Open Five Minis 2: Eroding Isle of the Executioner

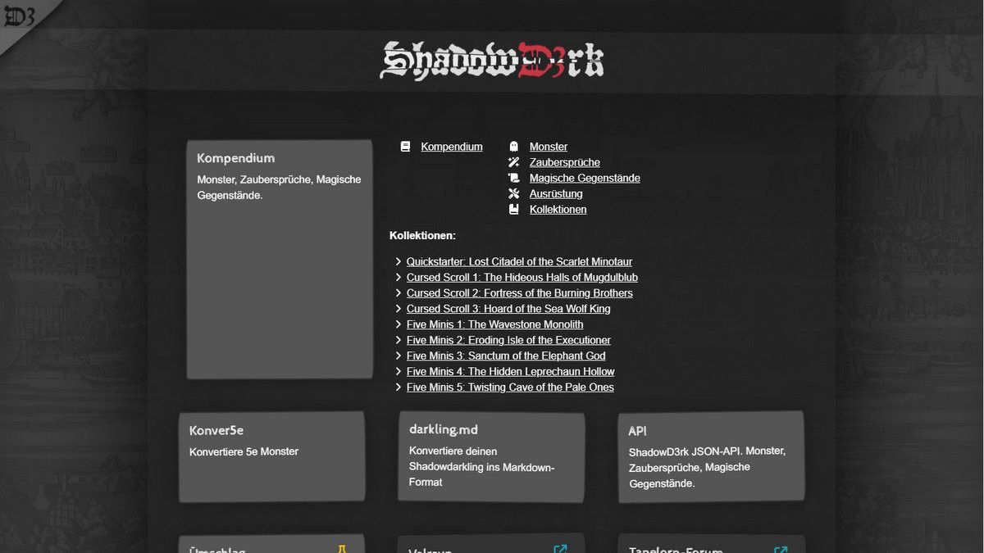pyautogui.click(x=508, y=340)
